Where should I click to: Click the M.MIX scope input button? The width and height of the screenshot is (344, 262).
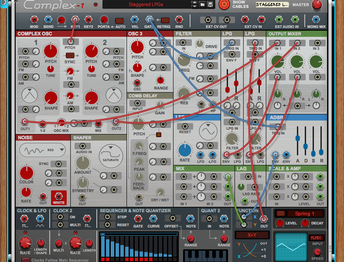(x=316, y=238)
